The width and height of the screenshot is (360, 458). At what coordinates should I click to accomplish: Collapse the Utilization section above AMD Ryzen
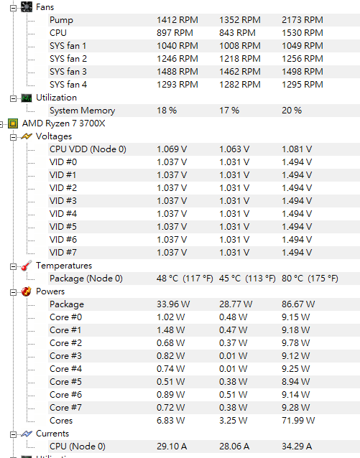coord(13,99)
